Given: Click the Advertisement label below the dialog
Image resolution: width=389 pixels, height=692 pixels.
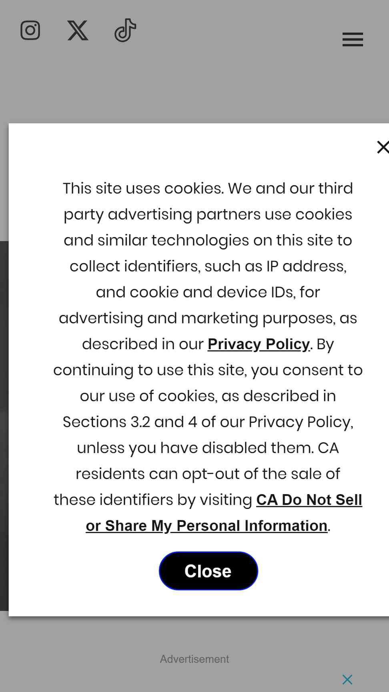Looking at the screenshot, I should (194, 659).
